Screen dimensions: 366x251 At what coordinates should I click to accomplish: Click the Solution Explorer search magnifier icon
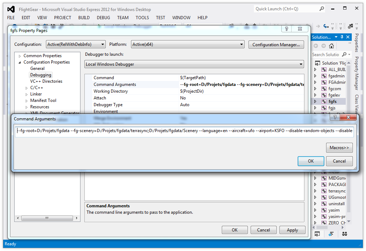point(344,54)
